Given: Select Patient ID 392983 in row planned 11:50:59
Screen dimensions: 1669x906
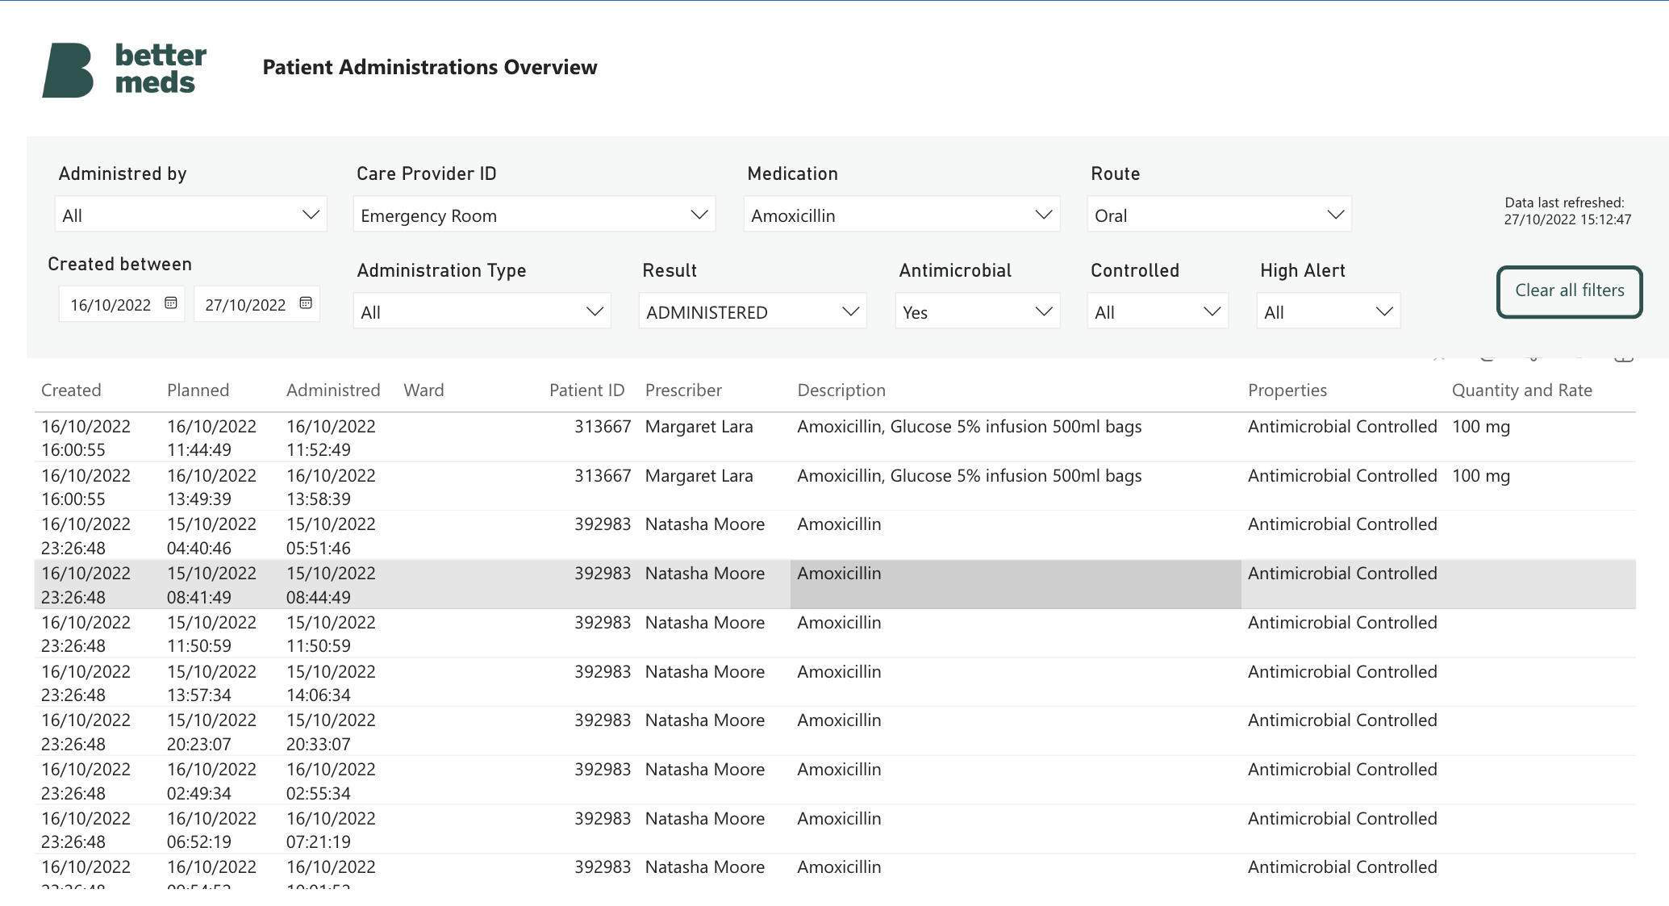Looking at the screenshot, I should pos(603,623).
